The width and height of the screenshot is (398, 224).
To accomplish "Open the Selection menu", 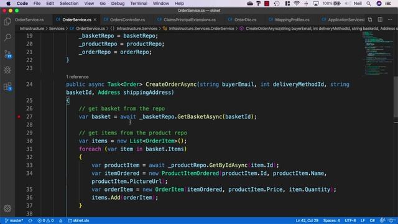I will click(69, 3).
